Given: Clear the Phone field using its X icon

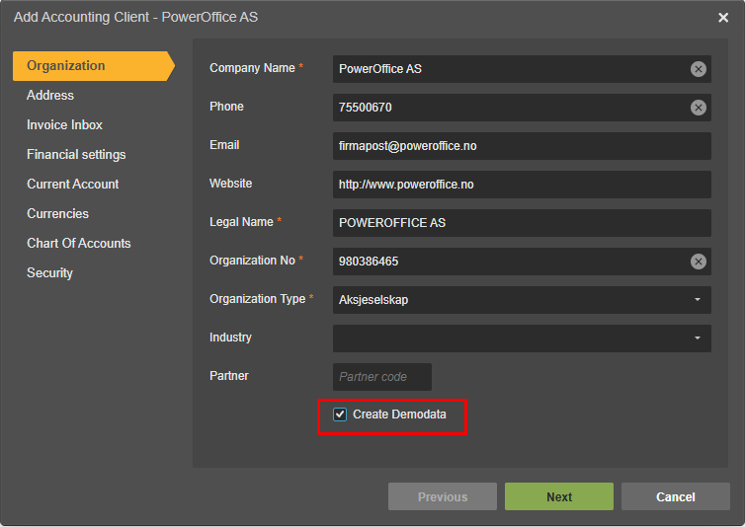Looking at the screenshot, I should (x=699, y=108).
